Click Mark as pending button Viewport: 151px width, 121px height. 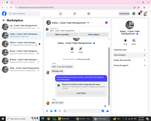click(x=62, y=34)
